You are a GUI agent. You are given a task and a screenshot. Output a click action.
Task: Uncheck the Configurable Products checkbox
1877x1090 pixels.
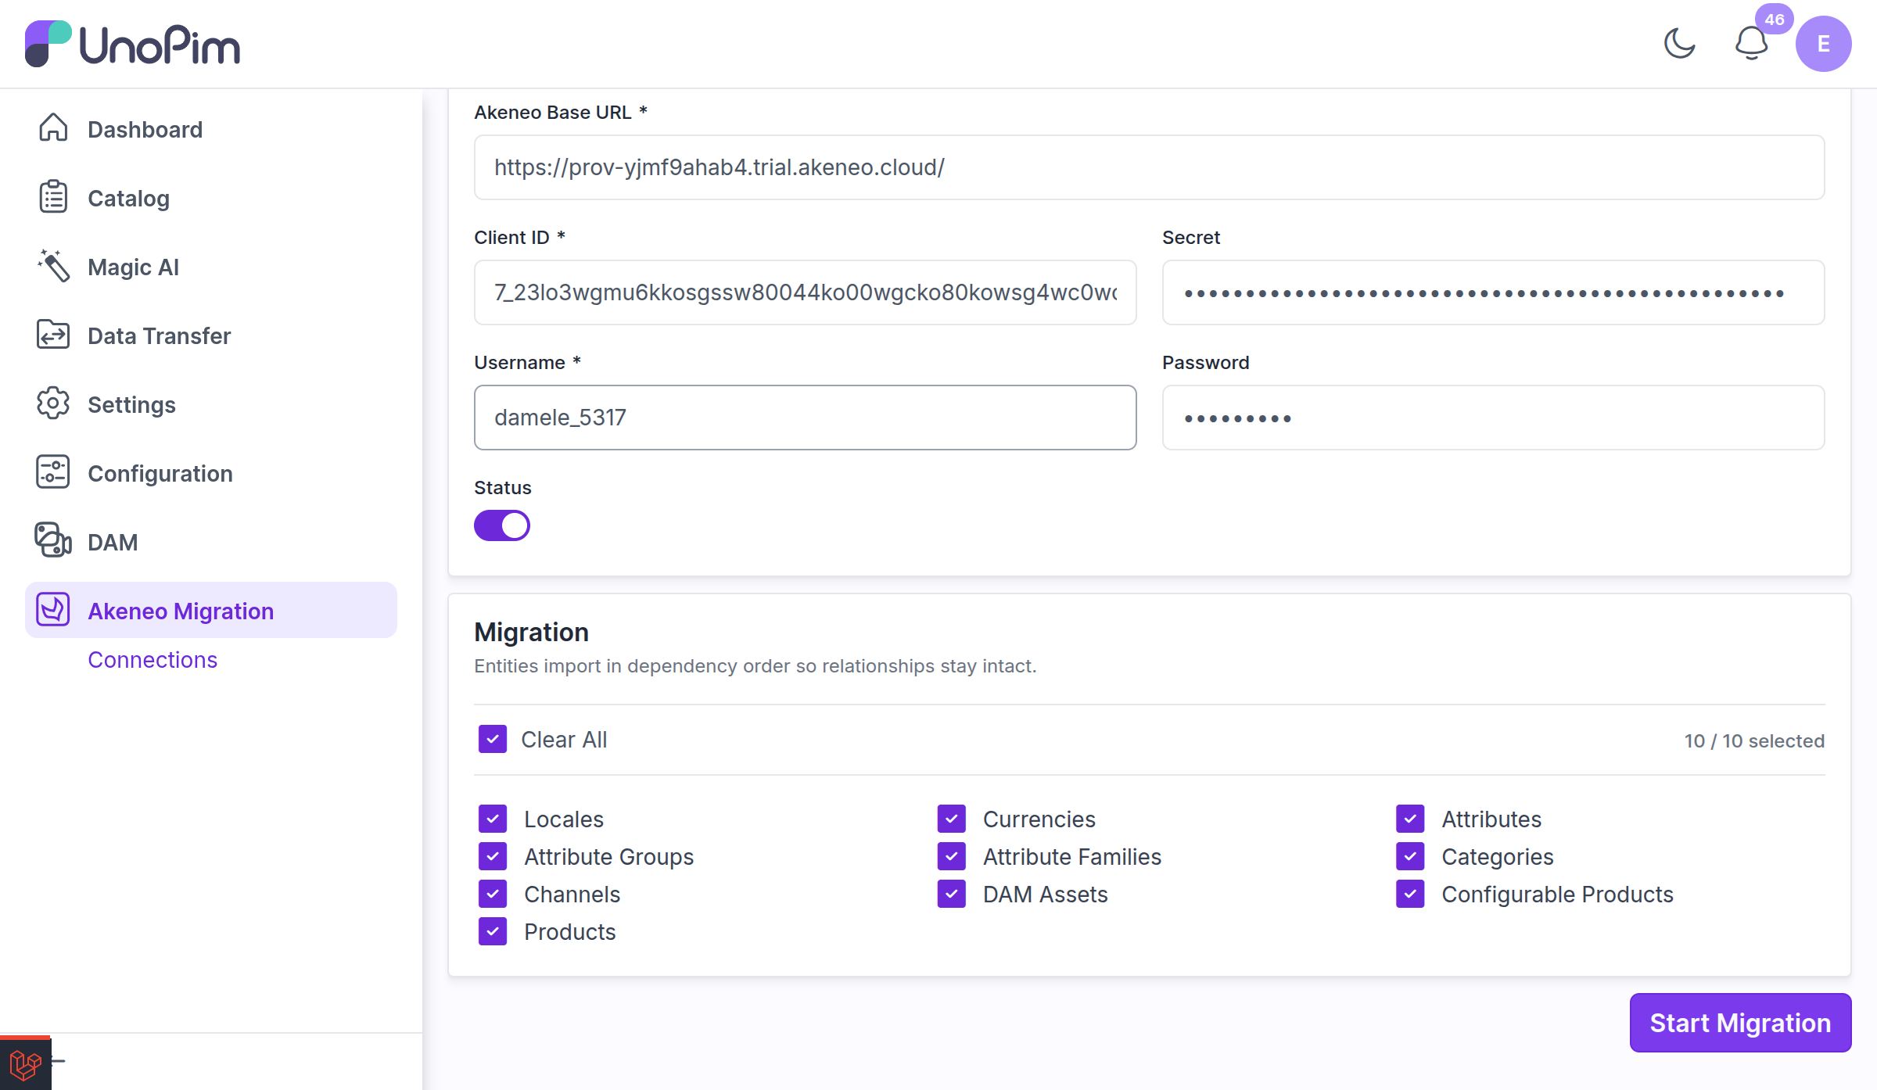coord(1410,894)
